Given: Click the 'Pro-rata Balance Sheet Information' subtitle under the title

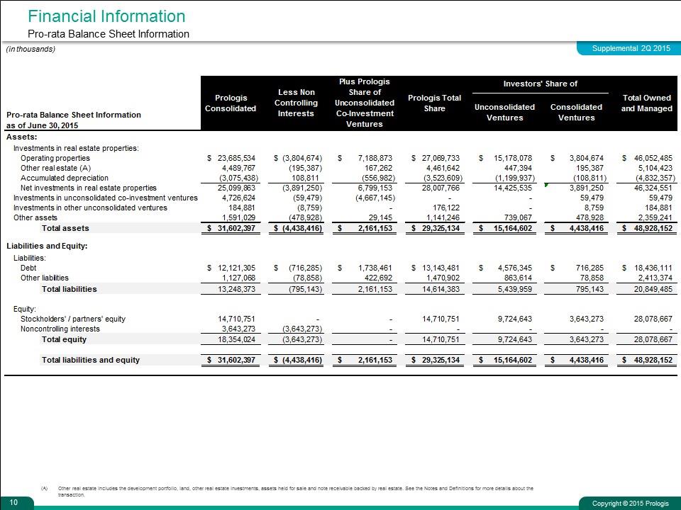Looking at the screenshot, I should (109, 34).
